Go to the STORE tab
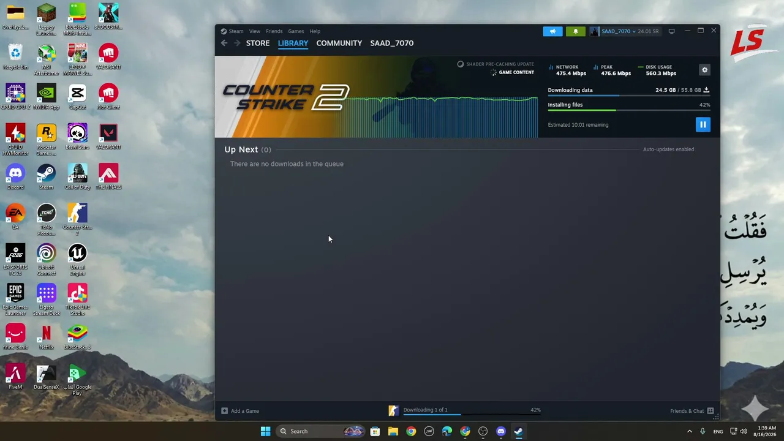The width and height of the screenshot is (784, 441). point(258,43)
